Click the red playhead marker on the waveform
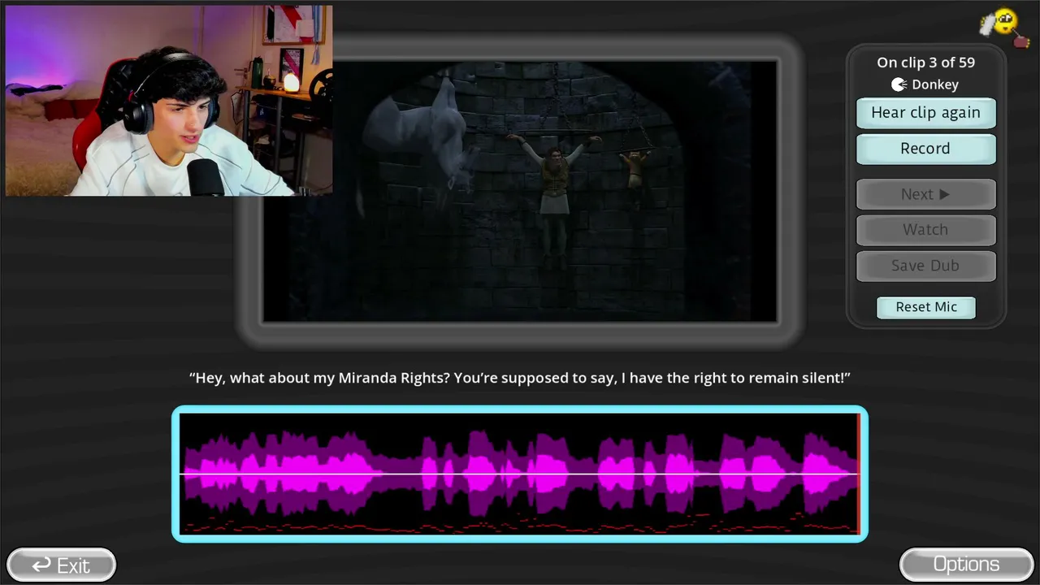Image resolution: width=1040 pixels, height=585 pixels. tap(859, 474)
